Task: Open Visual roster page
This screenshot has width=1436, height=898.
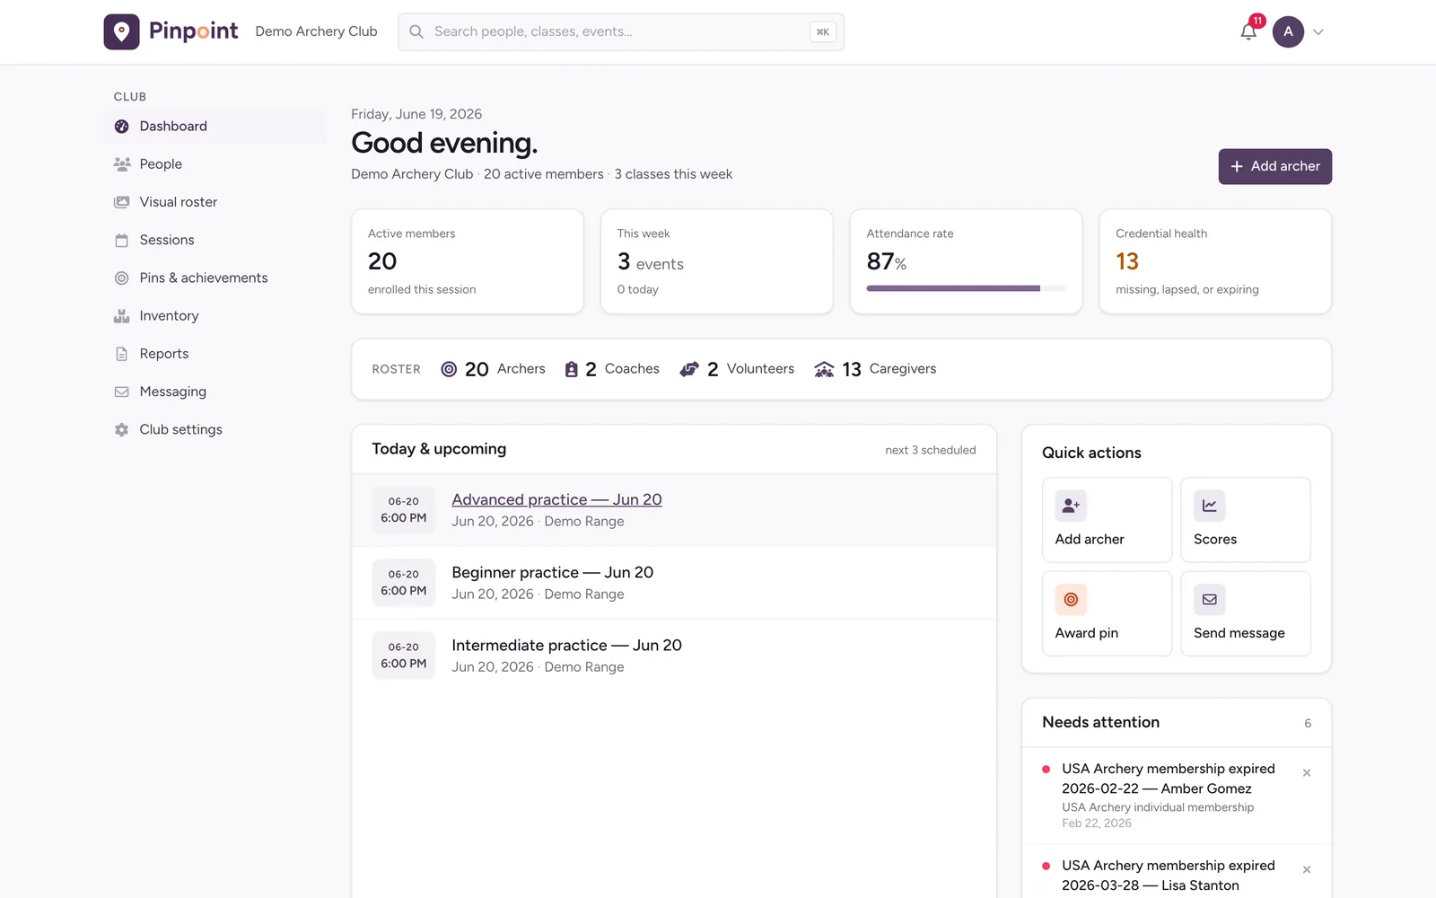Action: pos(215,202)
